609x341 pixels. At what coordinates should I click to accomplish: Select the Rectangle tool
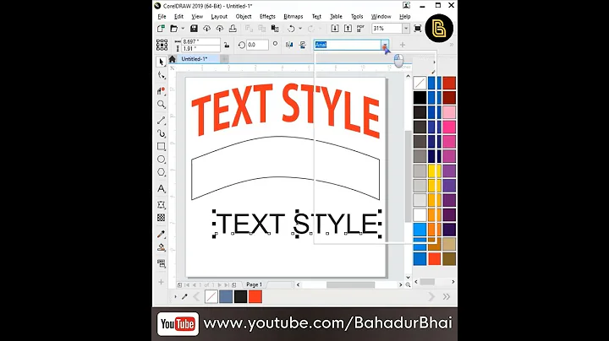162,147
